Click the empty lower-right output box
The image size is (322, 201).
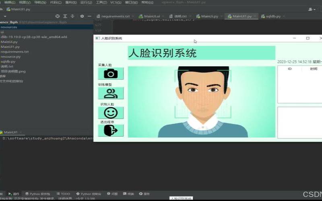(x=300, y=123)
